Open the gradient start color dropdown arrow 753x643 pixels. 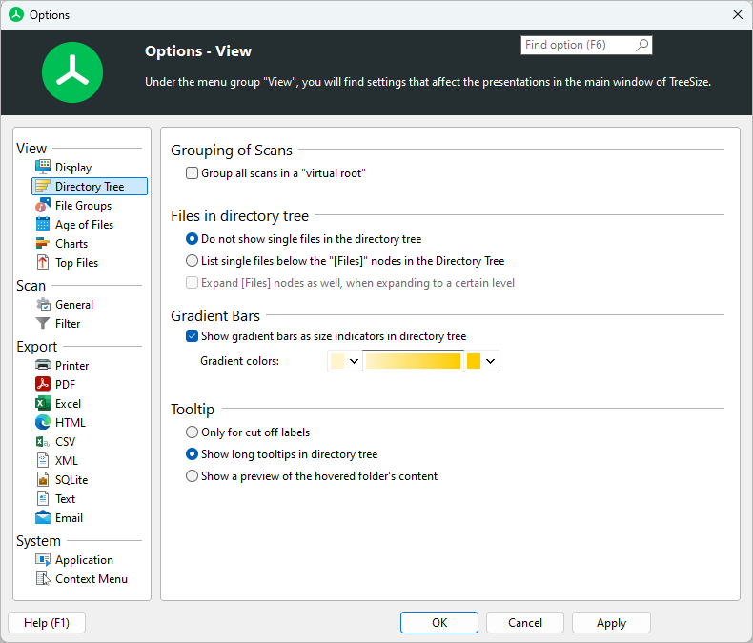pos(354,361)
